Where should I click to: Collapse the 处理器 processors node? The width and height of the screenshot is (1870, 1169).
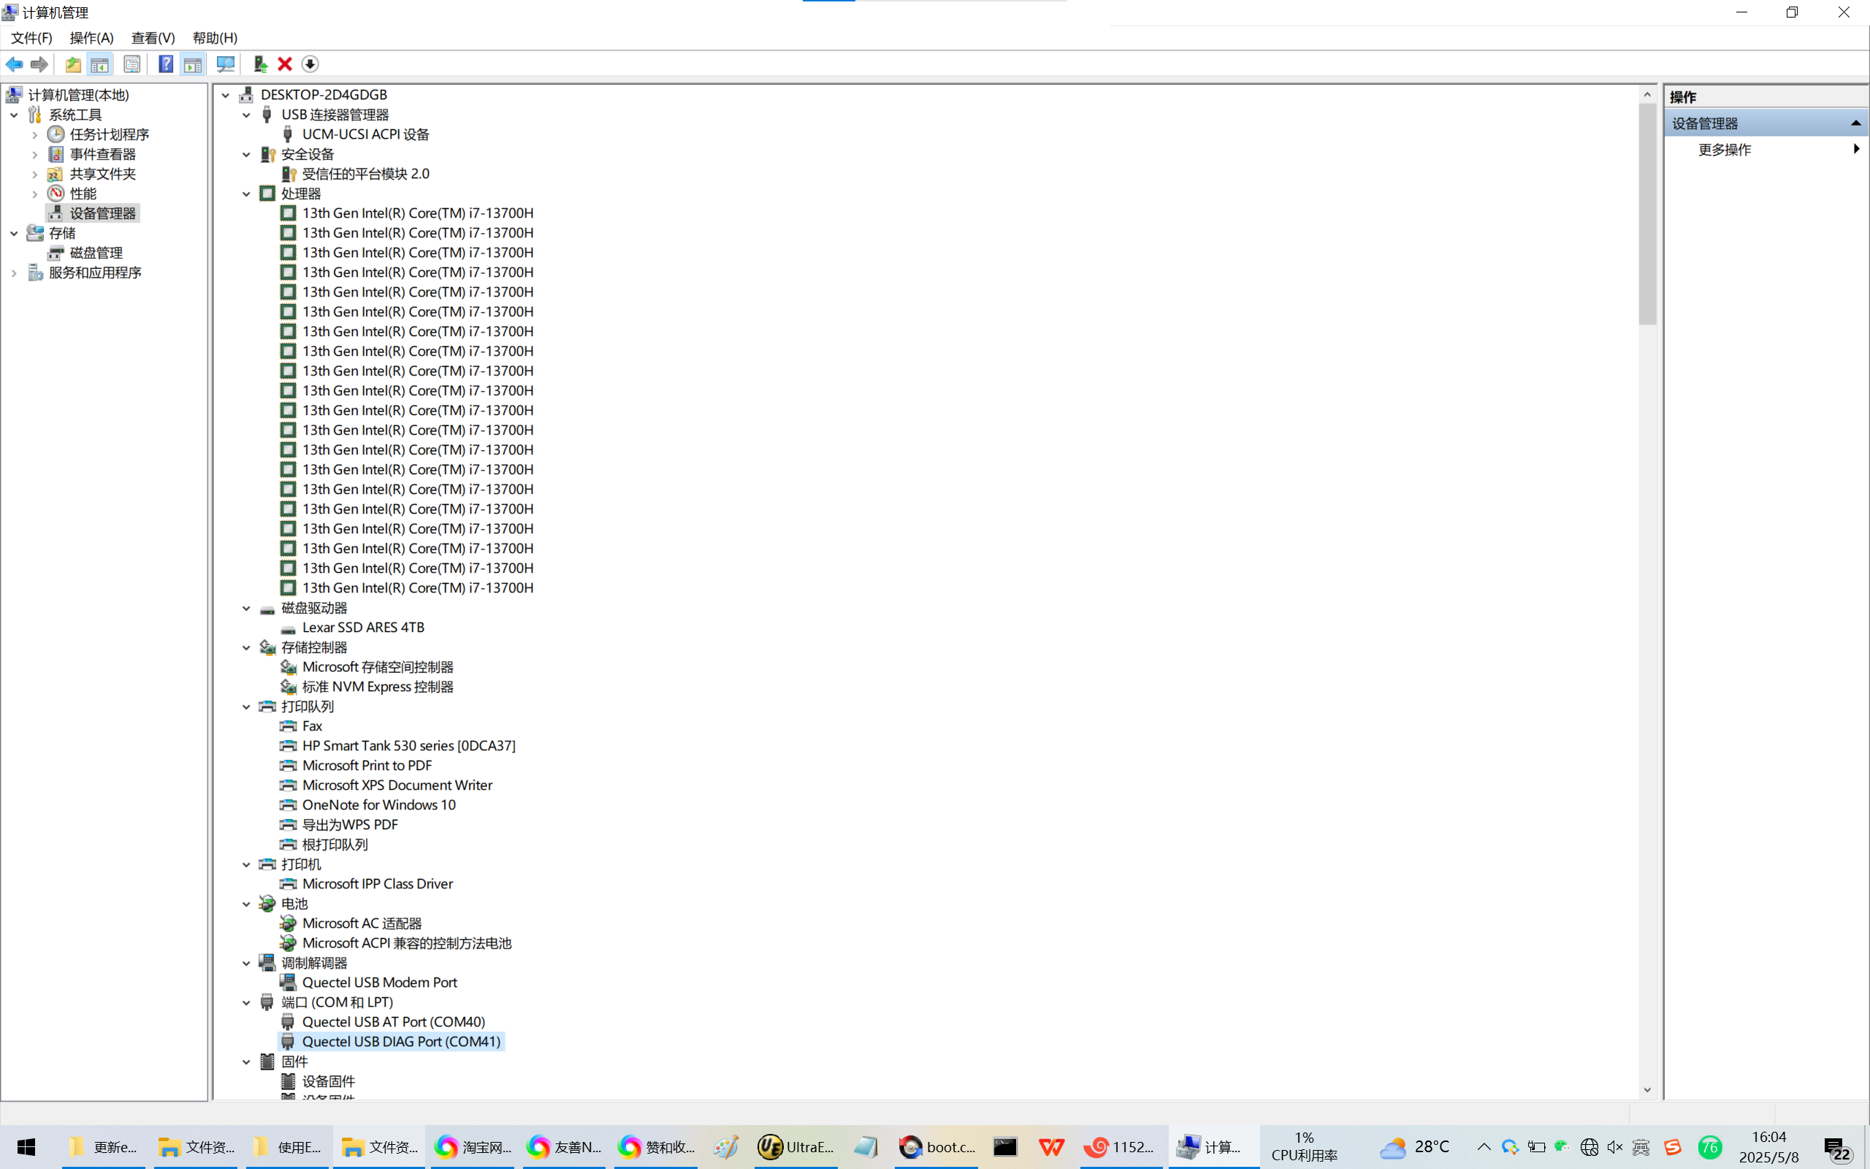tap(246, 194)
